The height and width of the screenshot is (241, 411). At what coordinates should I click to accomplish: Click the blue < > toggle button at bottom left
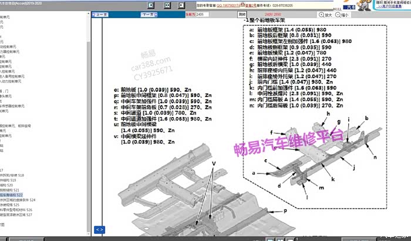coord(99,230)
